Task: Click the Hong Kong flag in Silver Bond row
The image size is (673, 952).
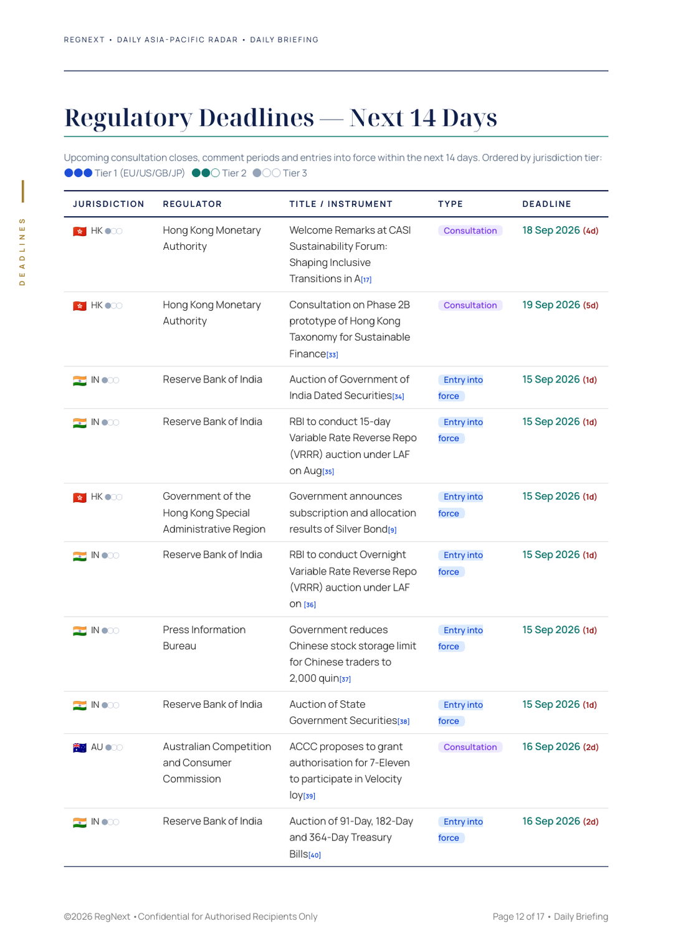Action: tap(80, 498)
